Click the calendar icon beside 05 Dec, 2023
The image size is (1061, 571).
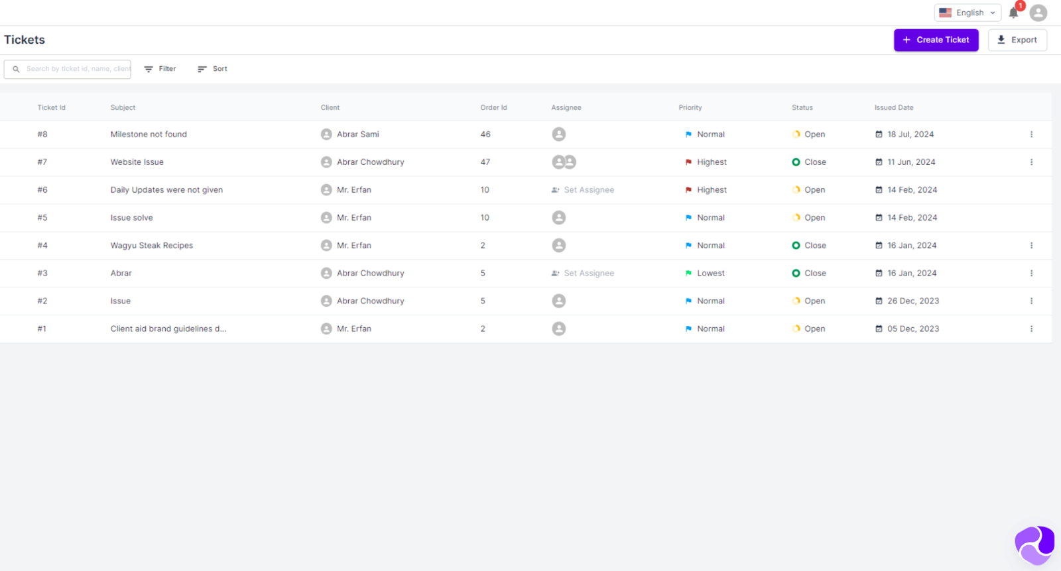[x=879, y=329]
